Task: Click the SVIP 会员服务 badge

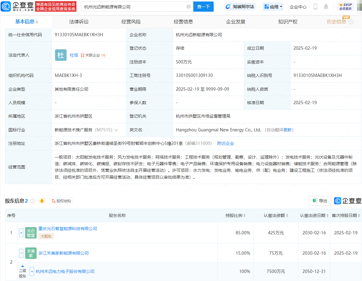Action: [x=345, y=7]
